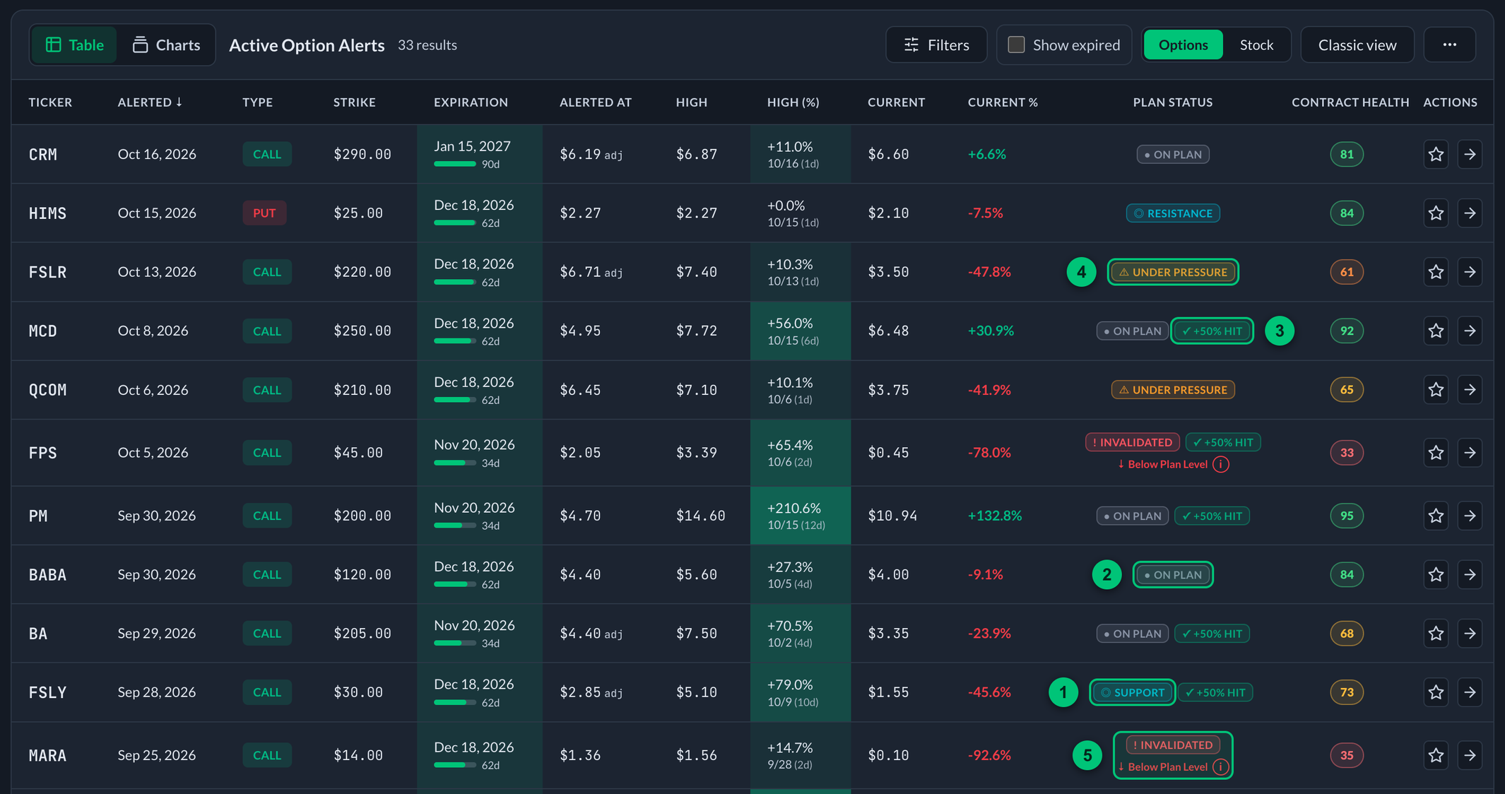Open FPS alert arrow
1505x794 pixels.
1470,452
